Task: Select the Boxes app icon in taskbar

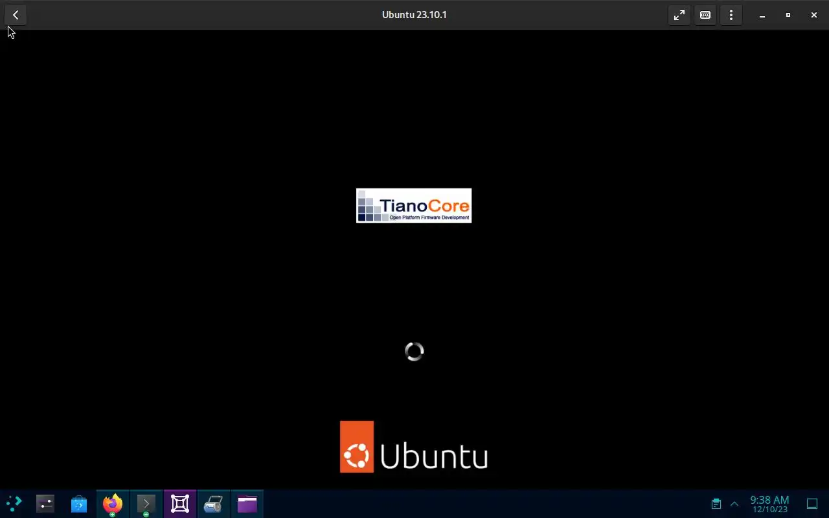Action: [x=180, y=504]
